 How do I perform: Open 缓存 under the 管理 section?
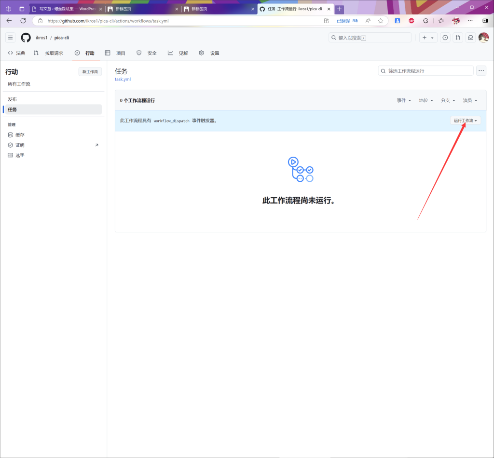[x=20, y=135]
